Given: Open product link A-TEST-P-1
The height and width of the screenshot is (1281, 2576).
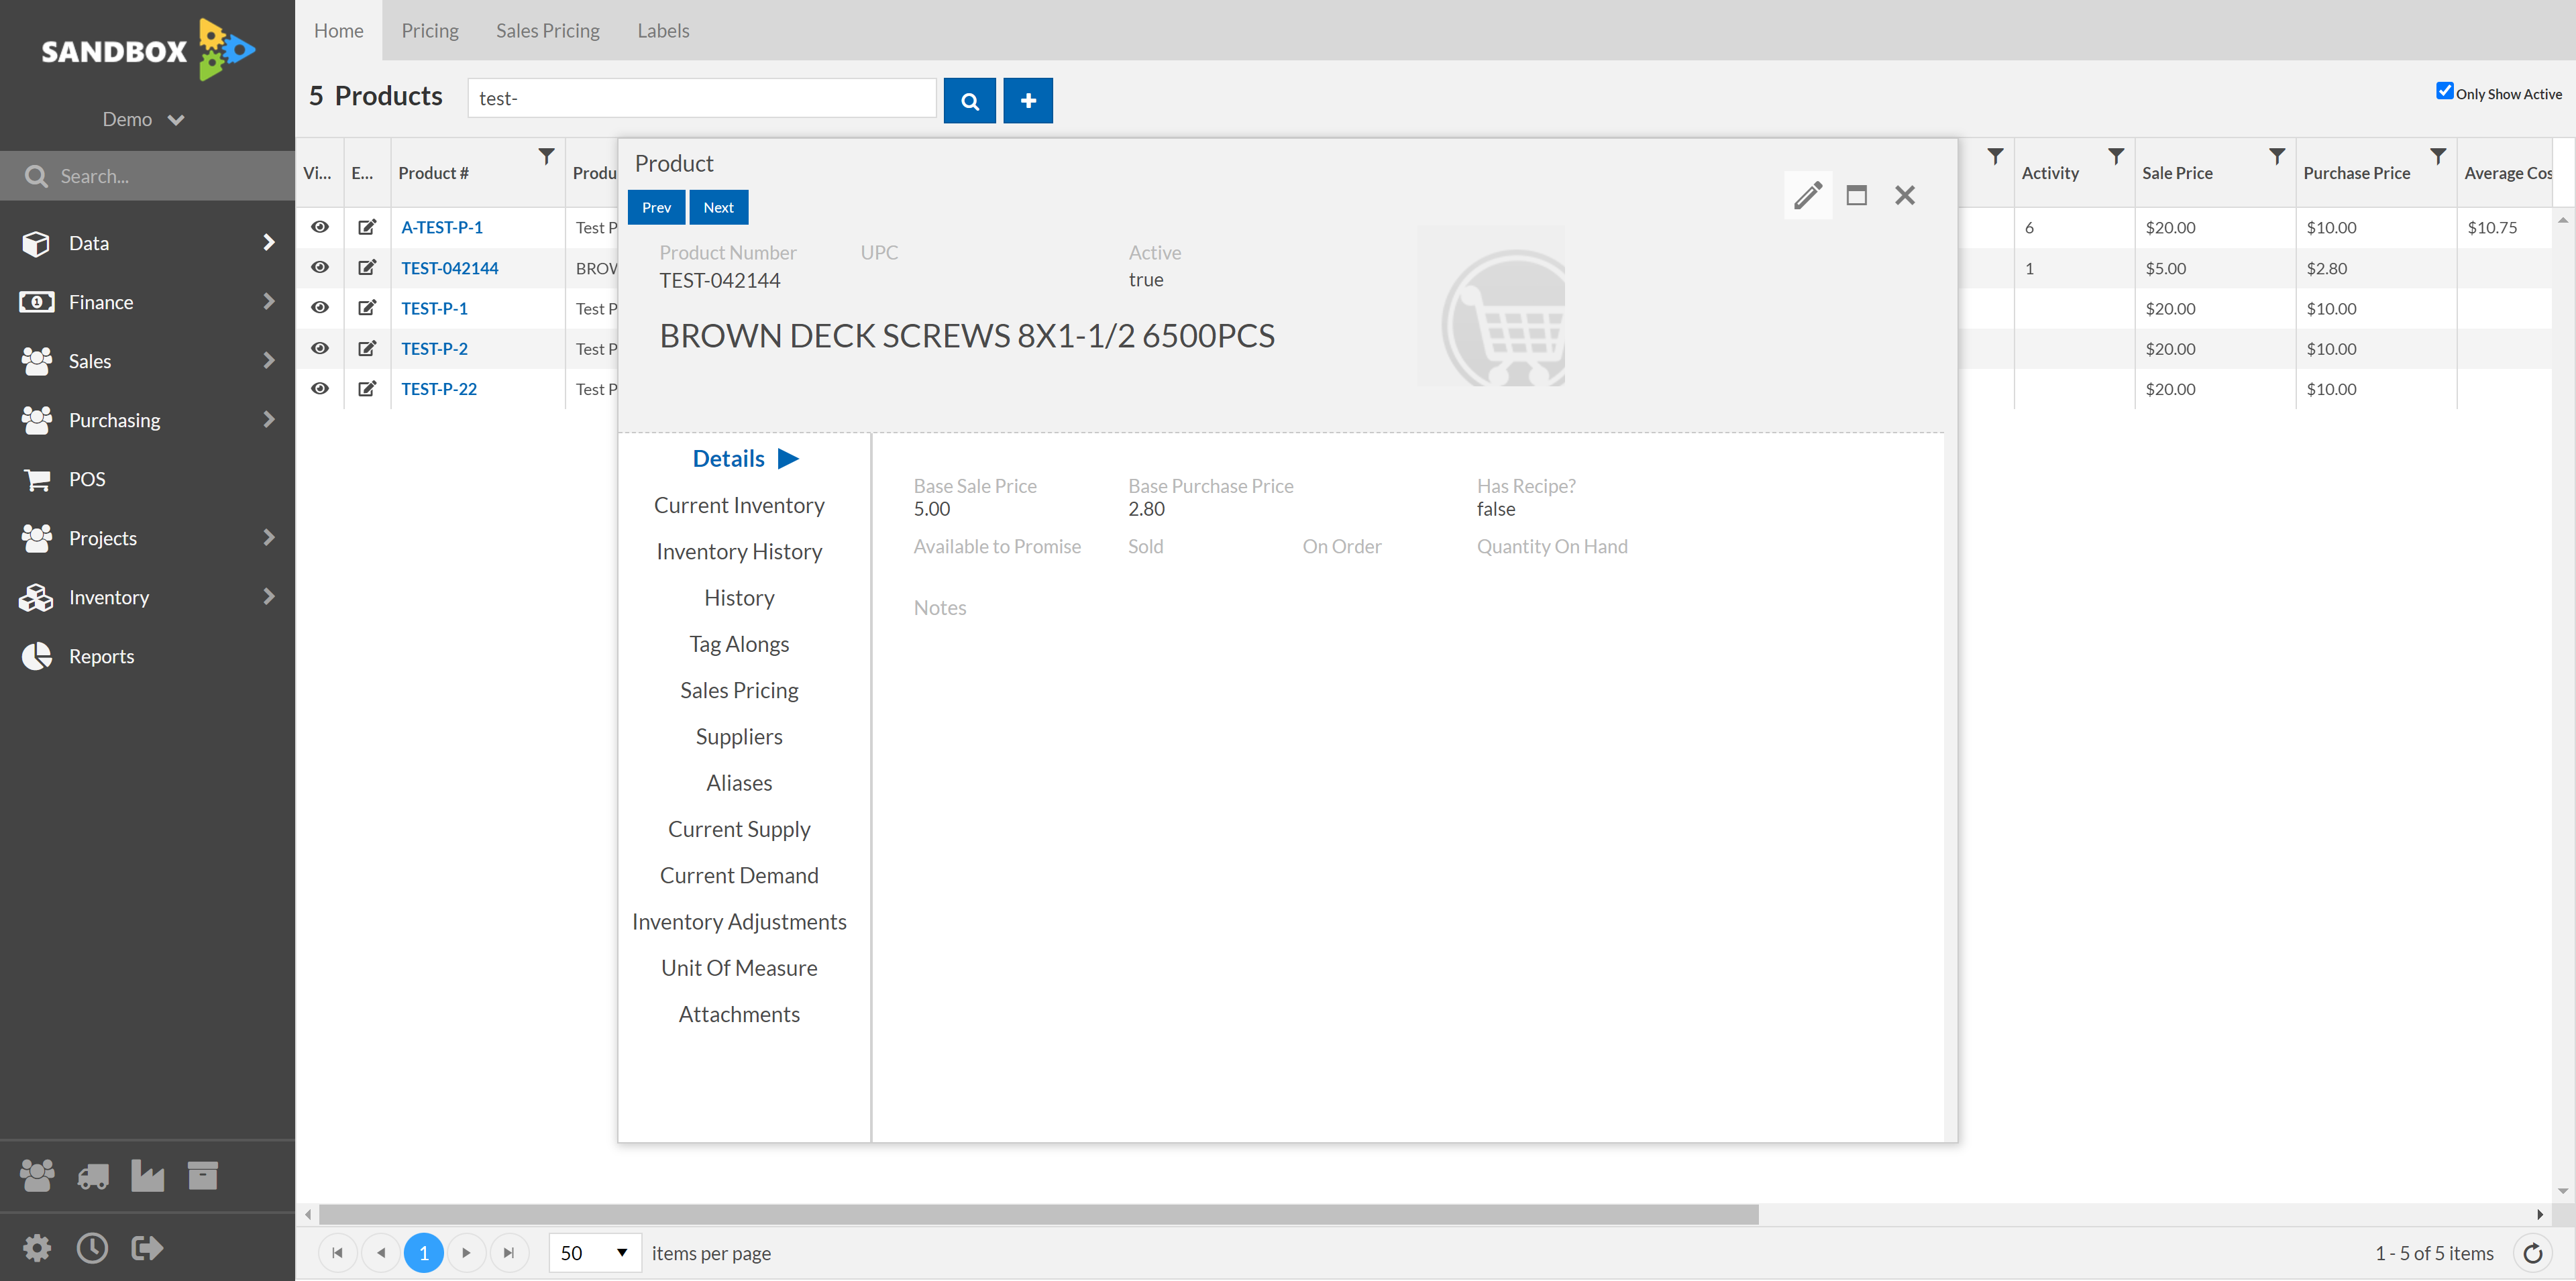Looking at the screenshot, I should [442, 227].
